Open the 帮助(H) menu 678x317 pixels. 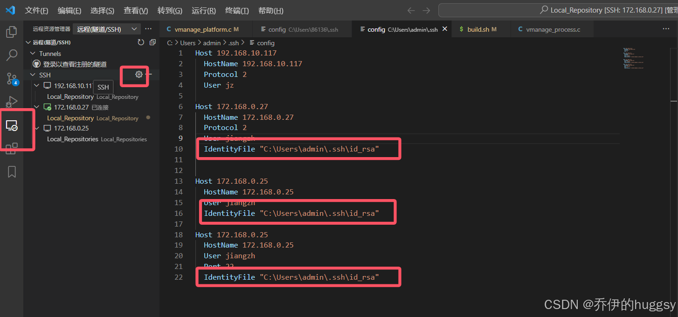pyautogui.click(x=271, y=10)
